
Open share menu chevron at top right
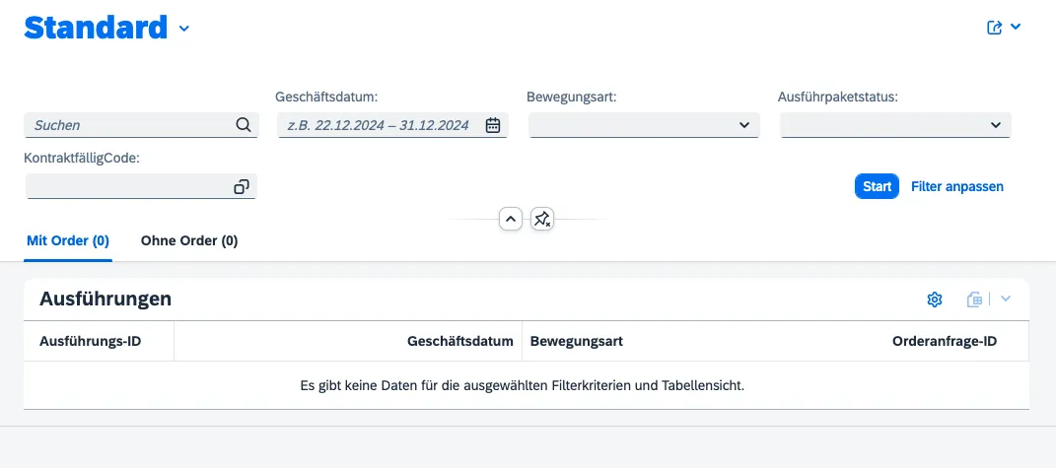[x=1016, y=28]
